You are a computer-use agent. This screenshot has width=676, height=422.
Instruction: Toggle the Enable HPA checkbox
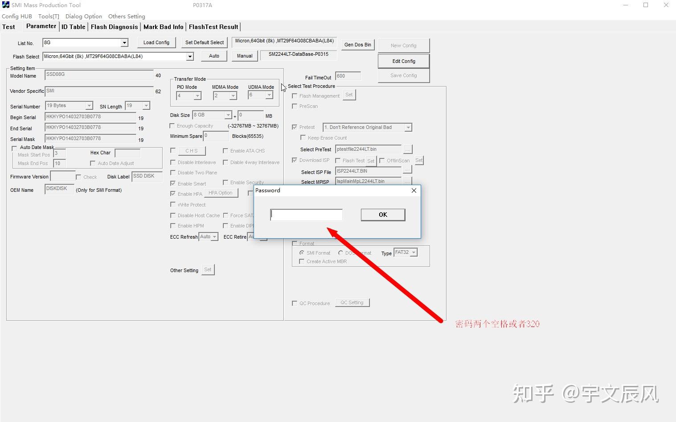click(x=173, y=194)
